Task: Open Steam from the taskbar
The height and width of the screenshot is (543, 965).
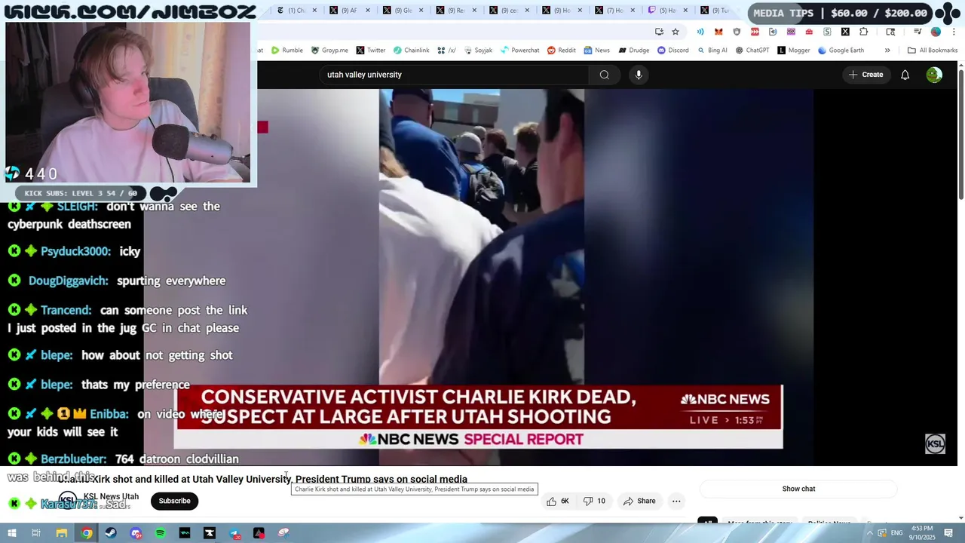Action: (111, 533)
